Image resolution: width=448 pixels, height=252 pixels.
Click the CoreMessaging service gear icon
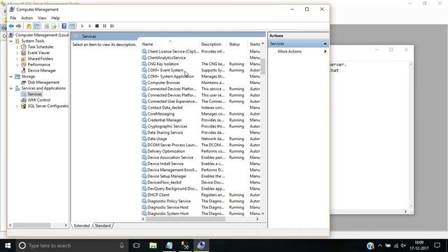click(144, 113)
